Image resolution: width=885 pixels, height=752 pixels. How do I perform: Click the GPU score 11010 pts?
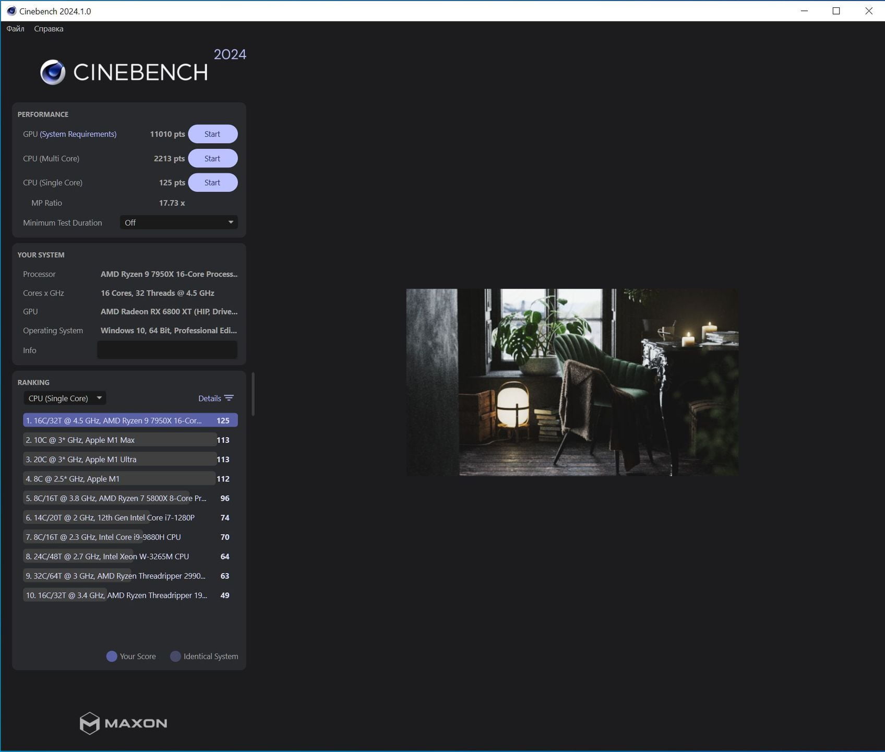tap(168, 134)
